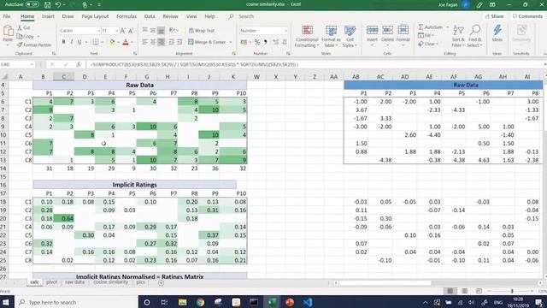Add a new sheet with the plus button
The width and height of the screenshot is (547, 308).
(x=161, y=283)
